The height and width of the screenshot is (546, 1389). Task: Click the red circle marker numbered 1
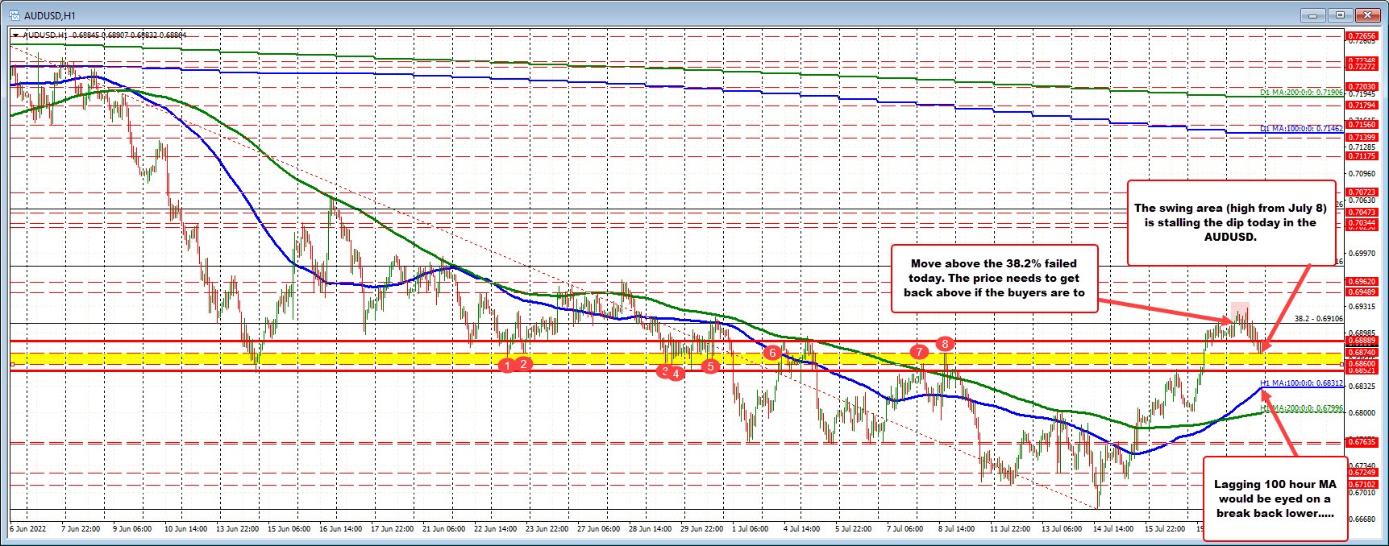click(x=506, y=366)
